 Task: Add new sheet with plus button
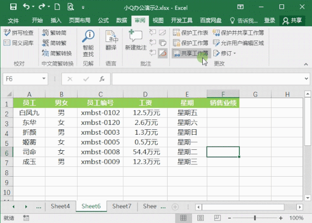click(175, 207)
